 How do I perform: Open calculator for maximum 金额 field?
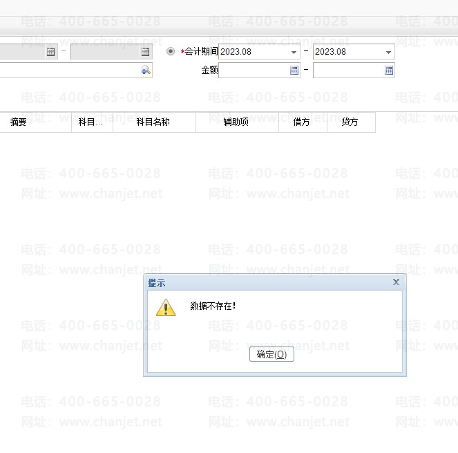[x=389, y=70]
